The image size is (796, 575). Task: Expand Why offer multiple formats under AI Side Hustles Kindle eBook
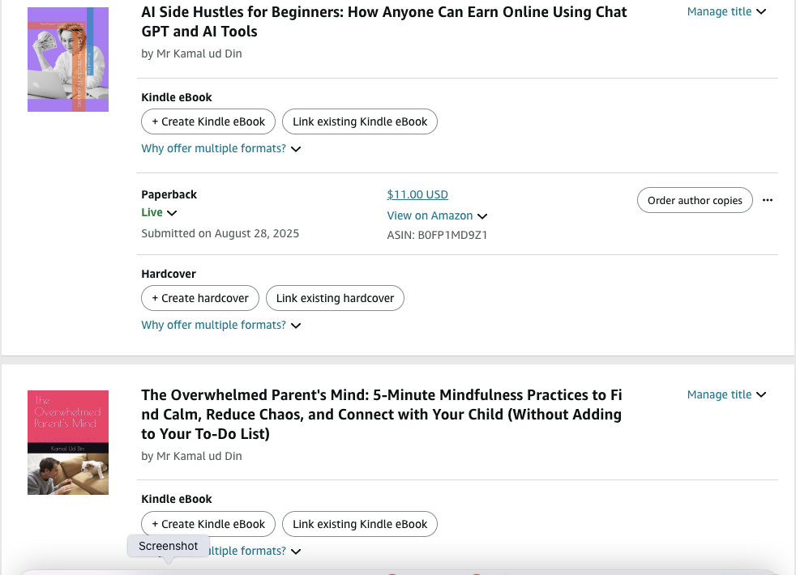point(221,148)
